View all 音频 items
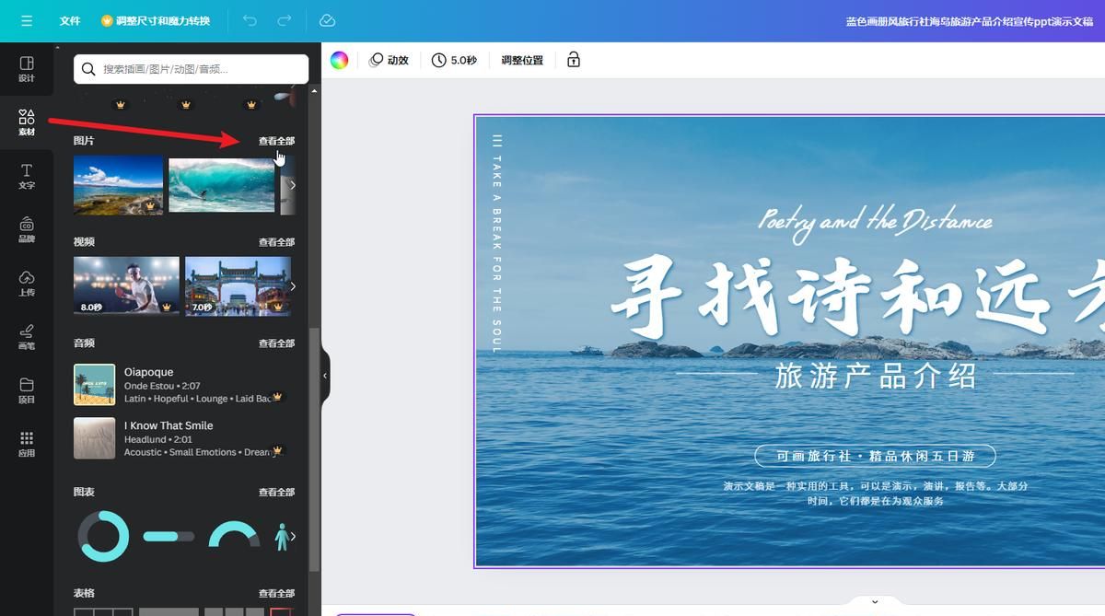 click(276, 343)
